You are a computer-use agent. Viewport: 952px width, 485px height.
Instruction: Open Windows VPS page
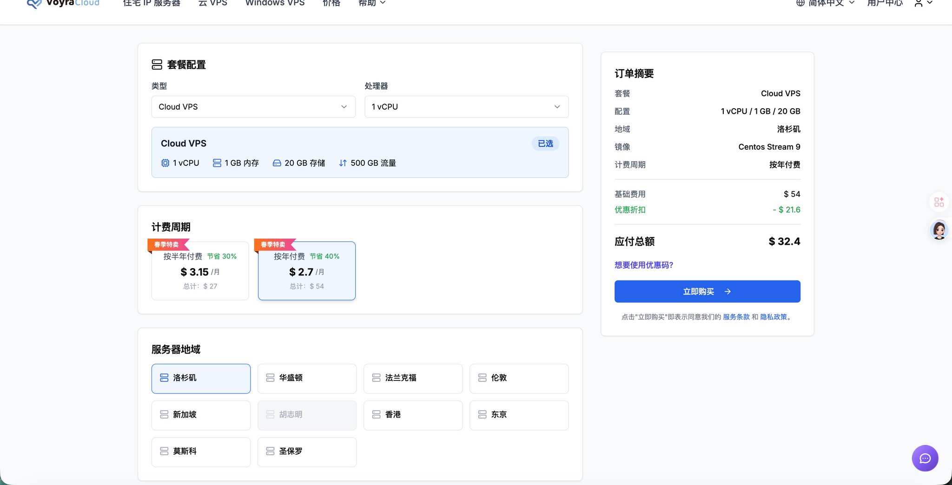coord(275,3)
